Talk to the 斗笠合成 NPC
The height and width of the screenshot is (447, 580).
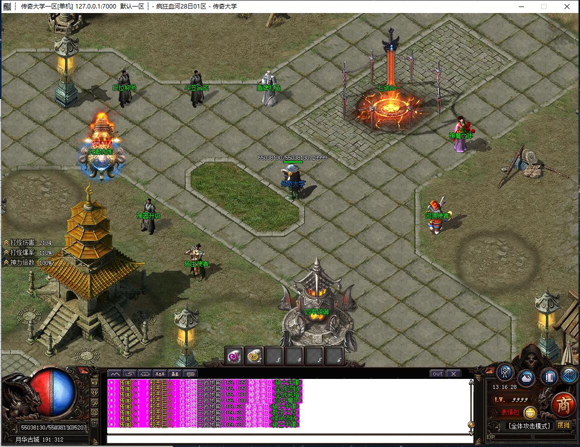(196, 88)
